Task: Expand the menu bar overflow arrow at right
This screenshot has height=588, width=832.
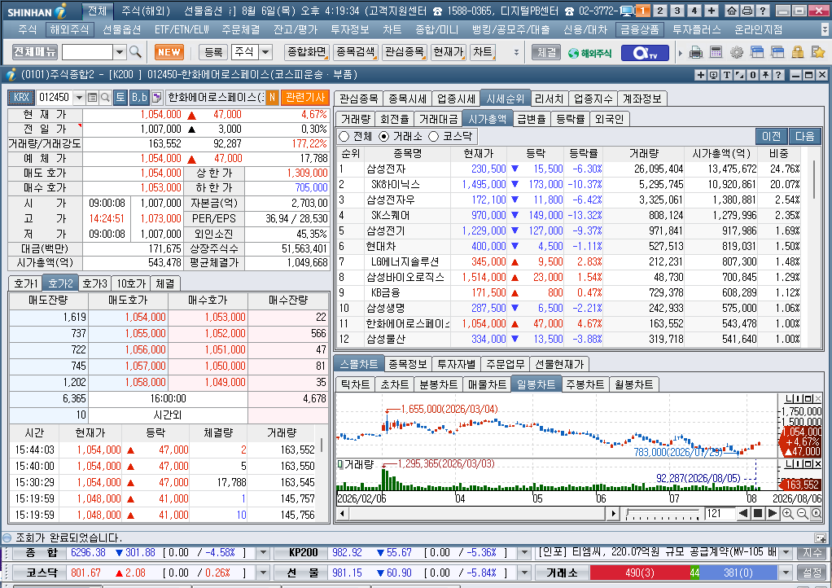Action: pyautogui.click(x=824, y=29)
